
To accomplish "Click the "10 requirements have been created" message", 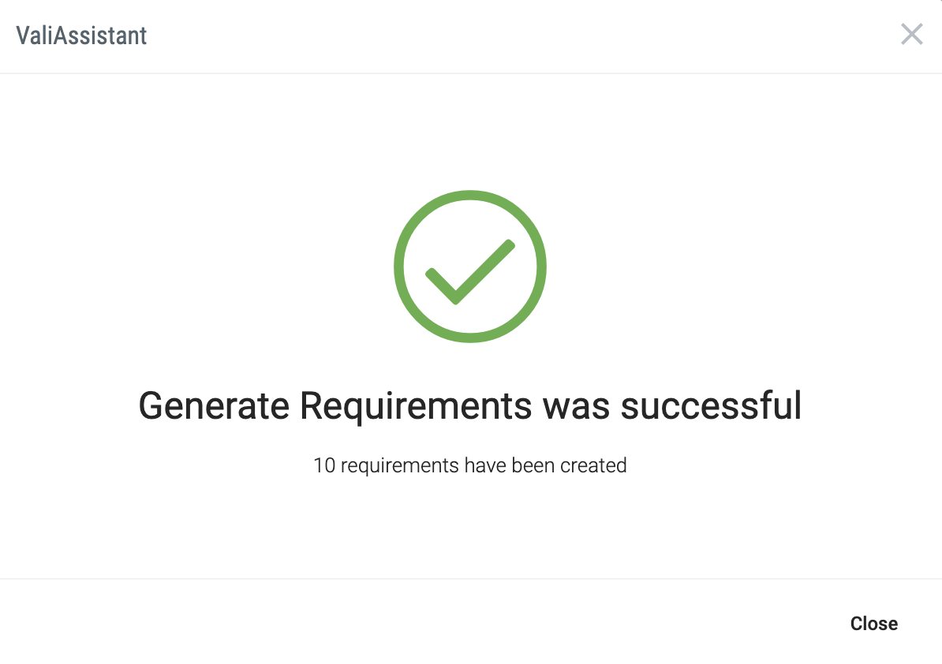I will coord(469,465).
